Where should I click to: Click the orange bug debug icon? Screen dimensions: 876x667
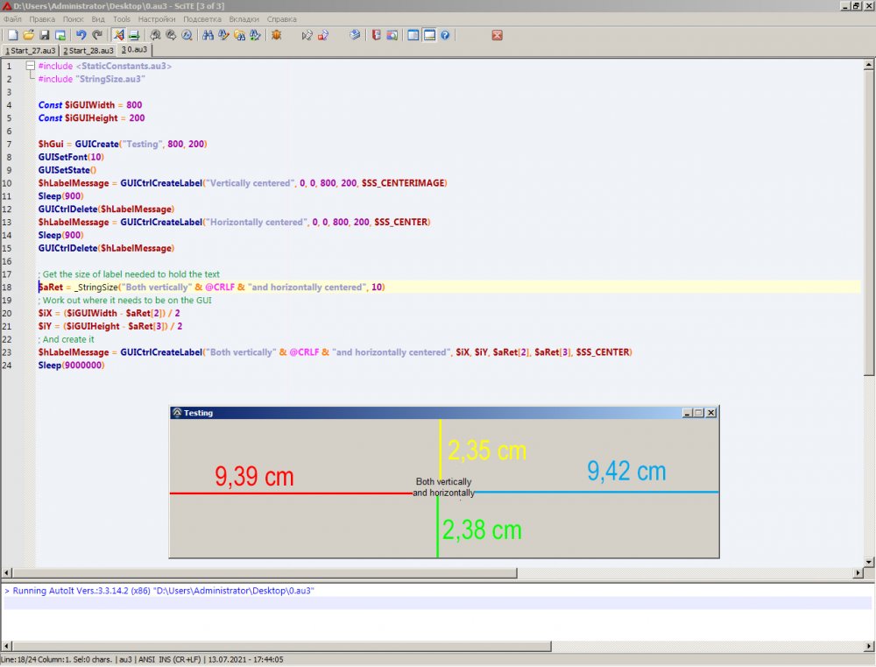point(276,35)
